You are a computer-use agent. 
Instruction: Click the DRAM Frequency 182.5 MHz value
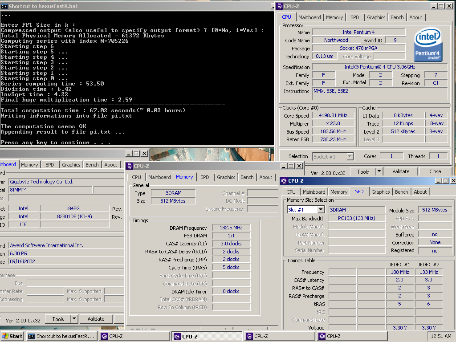coord(231,228)
